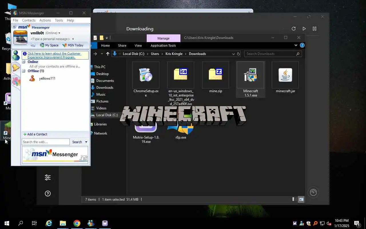This screenshot has height=229, width=366.
Task: Open Documents in the navigation pane
Action: point(105,81)
